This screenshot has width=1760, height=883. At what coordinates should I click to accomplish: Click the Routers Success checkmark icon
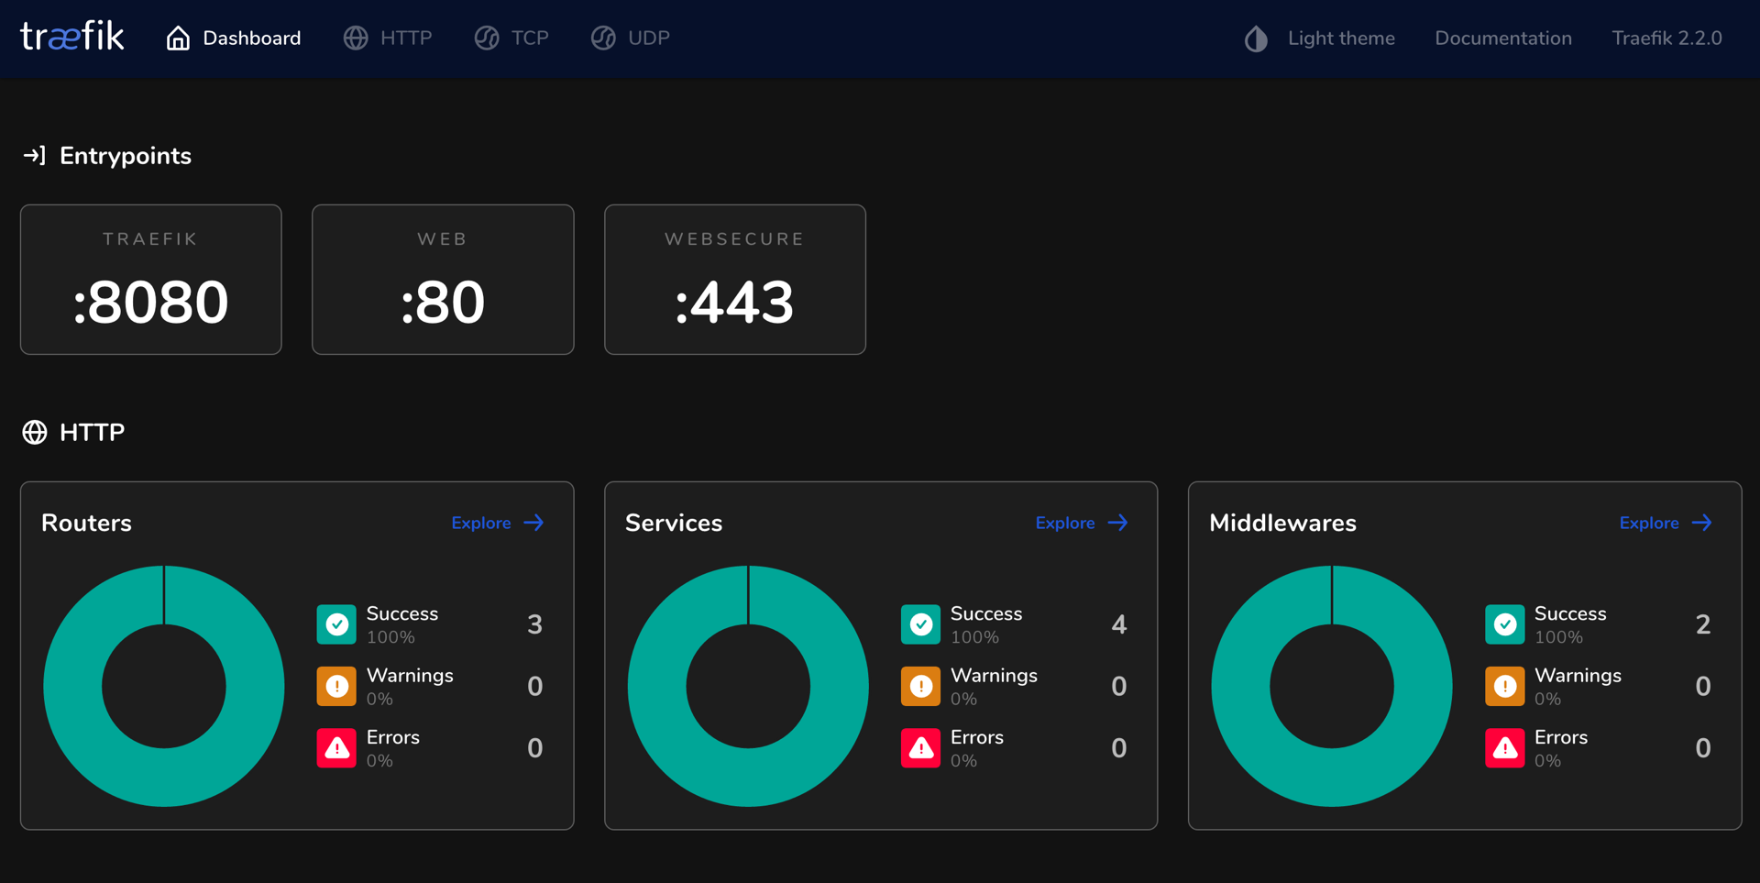coord(336,624)
